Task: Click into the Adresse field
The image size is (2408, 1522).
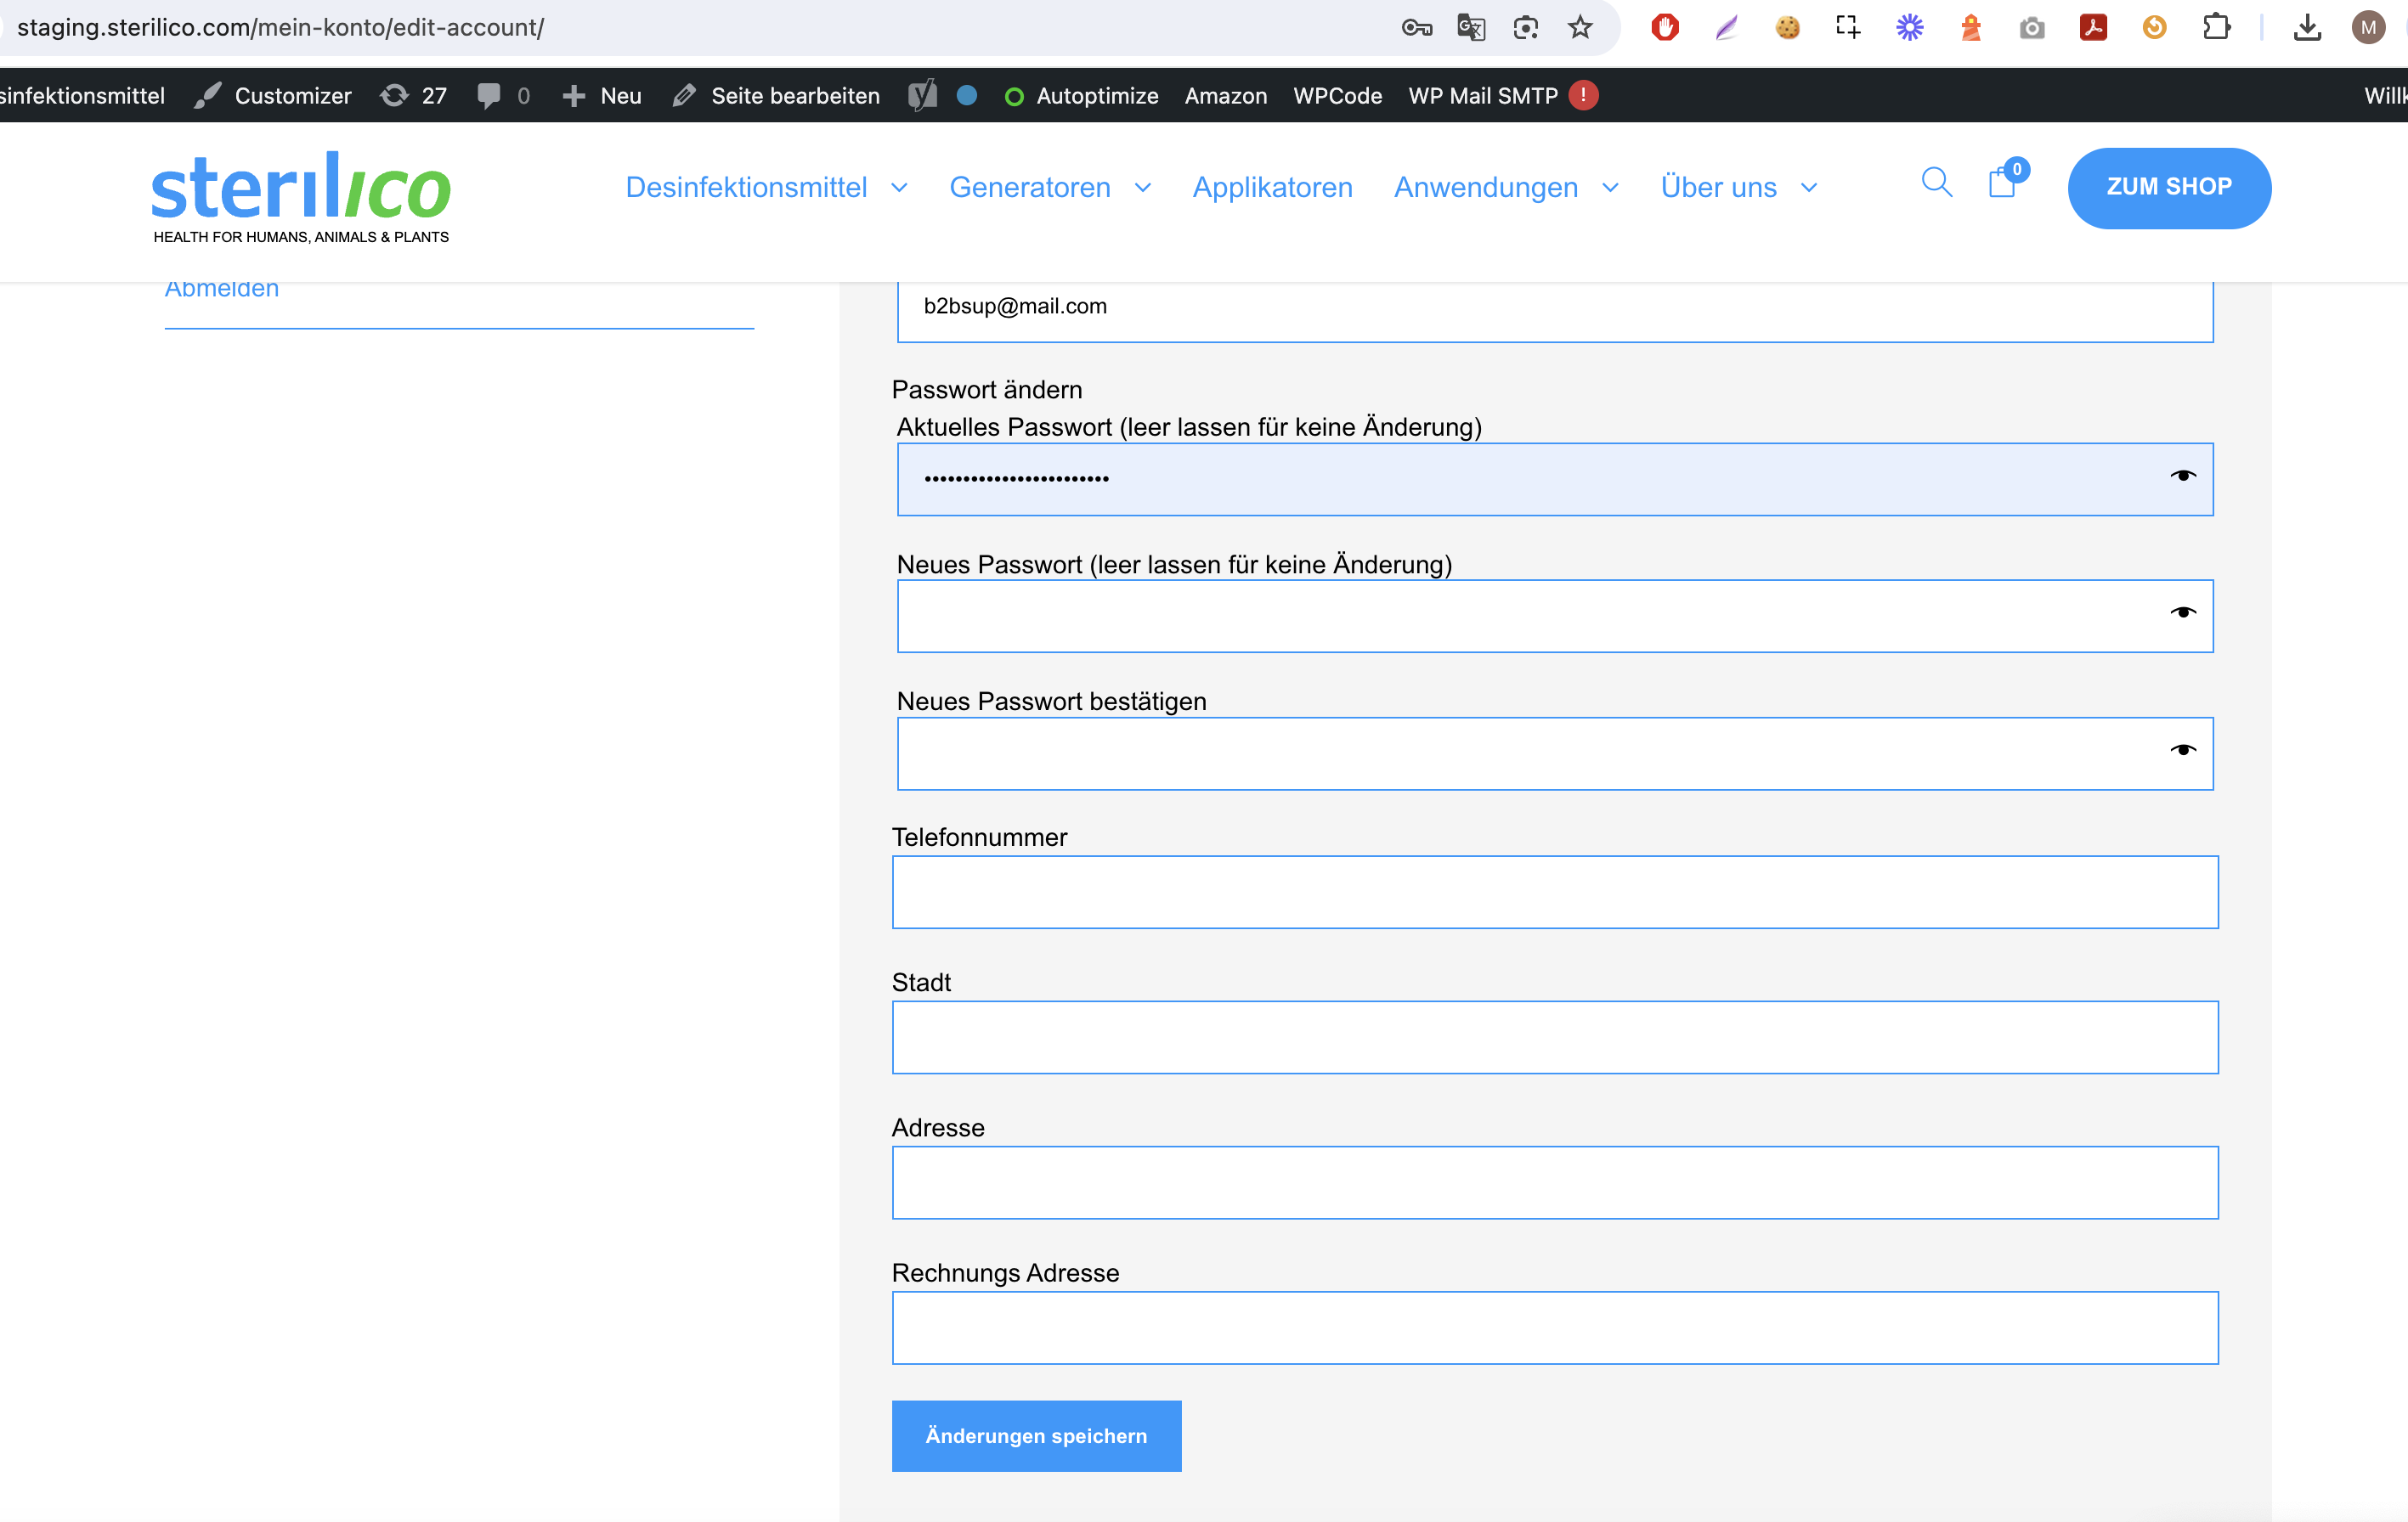Action: [x=1555, y=1182]
